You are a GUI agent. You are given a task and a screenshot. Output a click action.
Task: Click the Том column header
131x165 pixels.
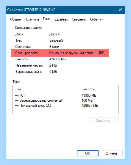(18, 89)
